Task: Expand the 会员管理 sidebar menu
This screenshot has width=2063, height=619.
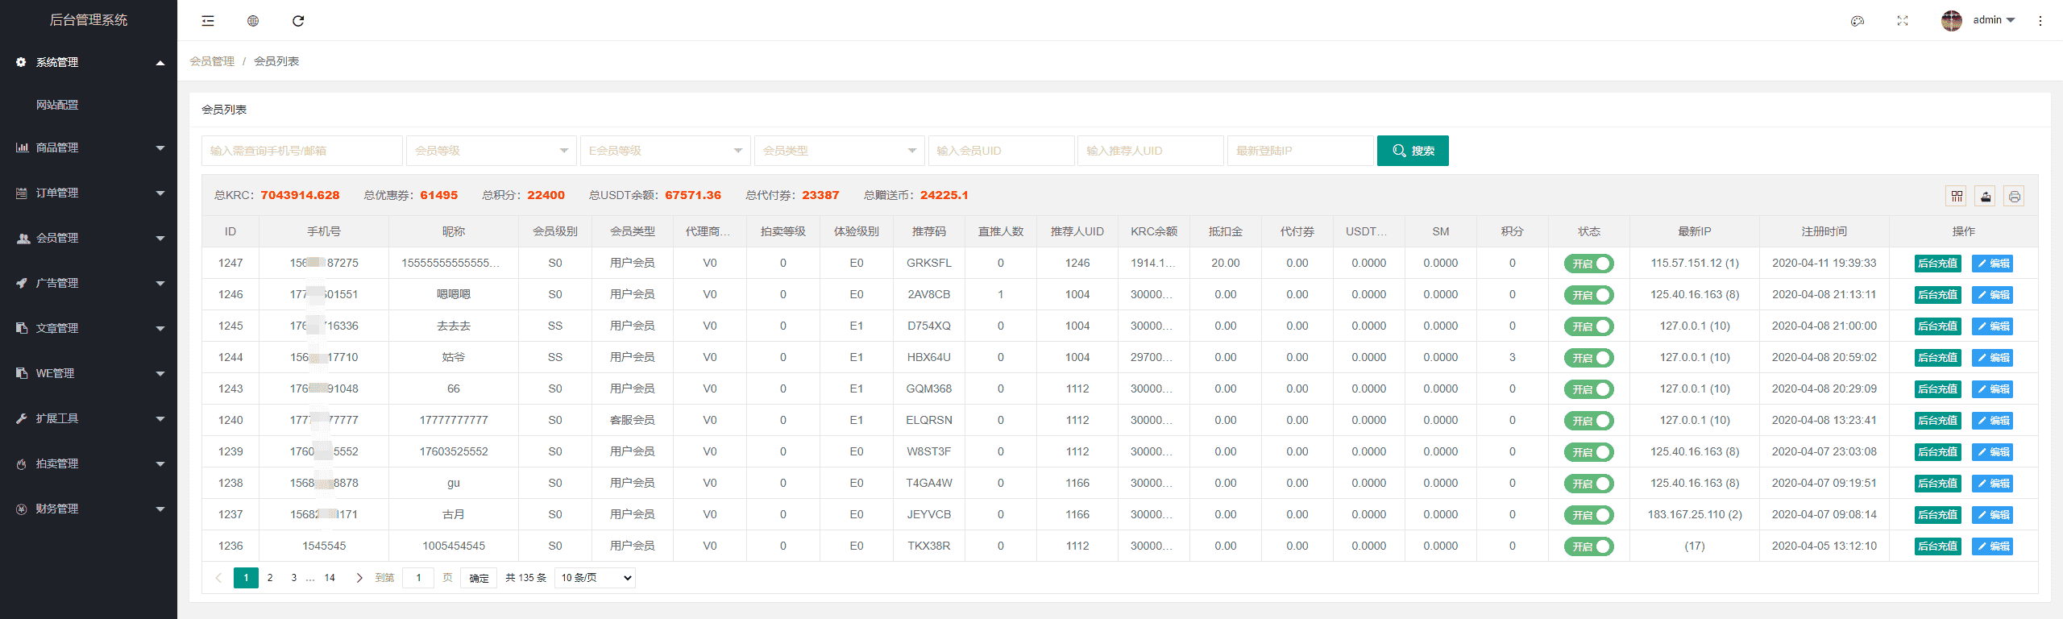Action: pyautogui.click(x=89, y=238)
